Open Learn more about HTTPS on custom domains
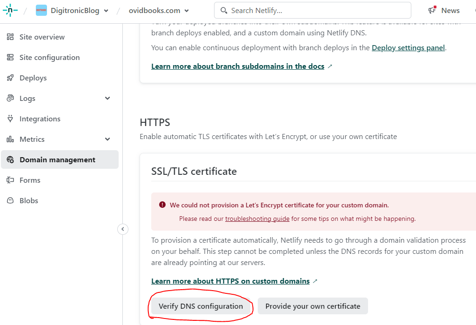The image size is (476, 325). tap(230, 281)
